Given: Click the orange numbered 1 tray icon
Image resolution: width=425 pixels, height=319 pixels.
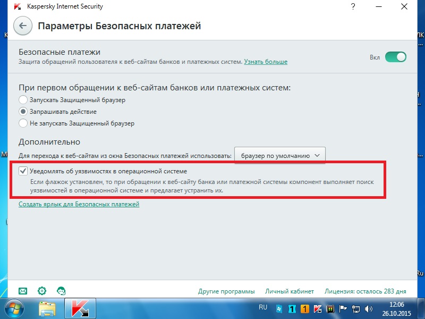Looking at the screenshot, I should click(x=304, y=309).
